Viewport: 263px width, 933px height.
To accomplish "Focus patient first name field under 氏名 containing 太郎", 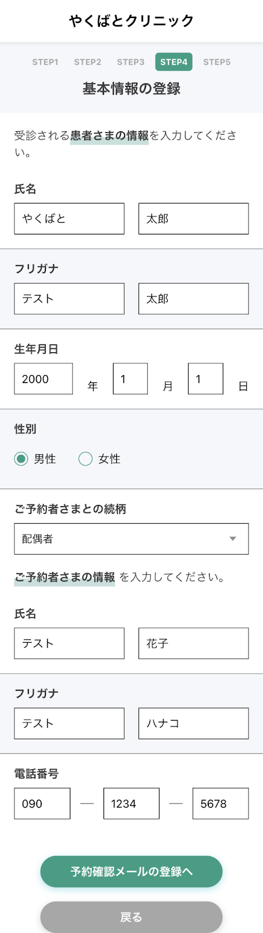I will coord(194,219).
